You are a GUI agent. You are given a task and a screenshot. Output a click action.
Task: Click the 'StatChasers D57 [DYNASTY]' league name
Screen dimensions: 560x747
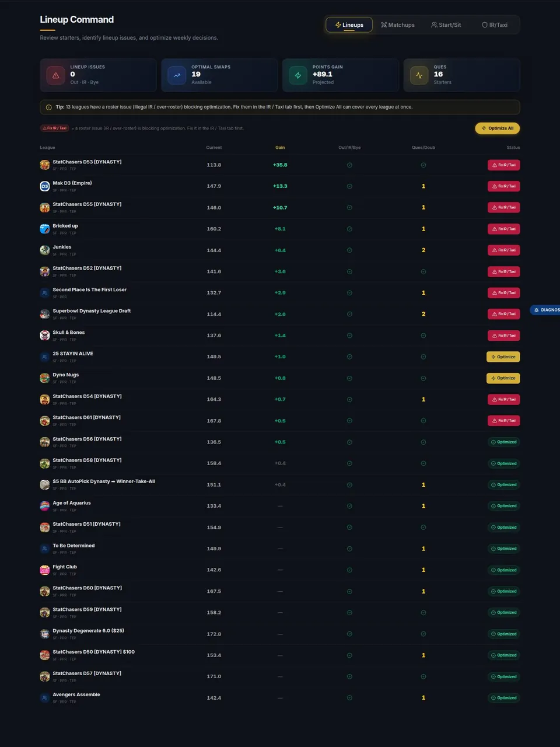click(x=87, y=673)
